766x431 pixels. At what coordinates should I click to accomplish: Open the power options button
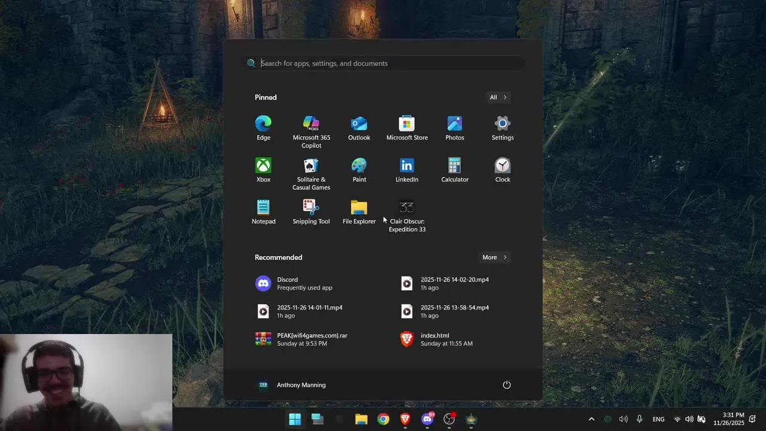[x=507, y=385]
